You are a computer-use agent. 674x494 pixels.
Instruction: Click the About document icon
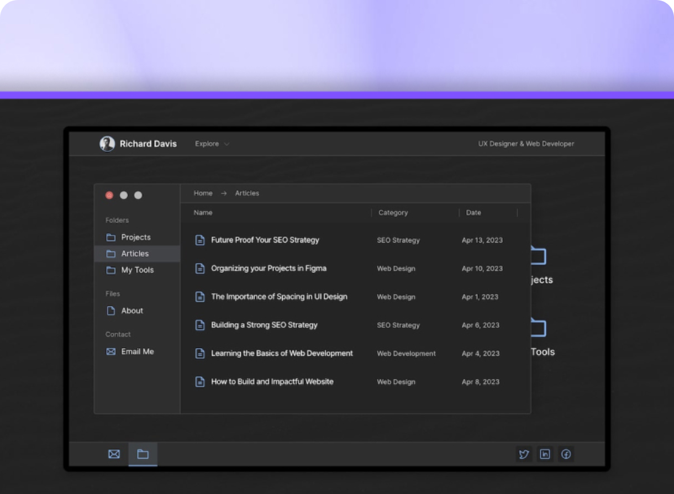pyautogui.click(x=111, y=311)
